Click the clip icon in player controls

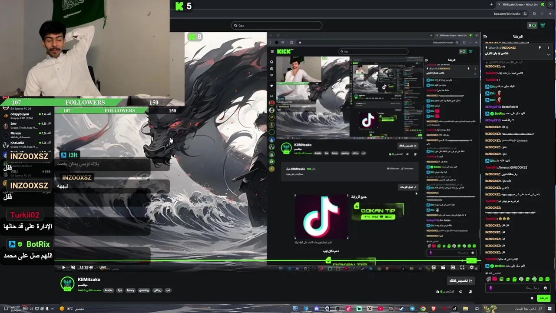tap(443, 268)
